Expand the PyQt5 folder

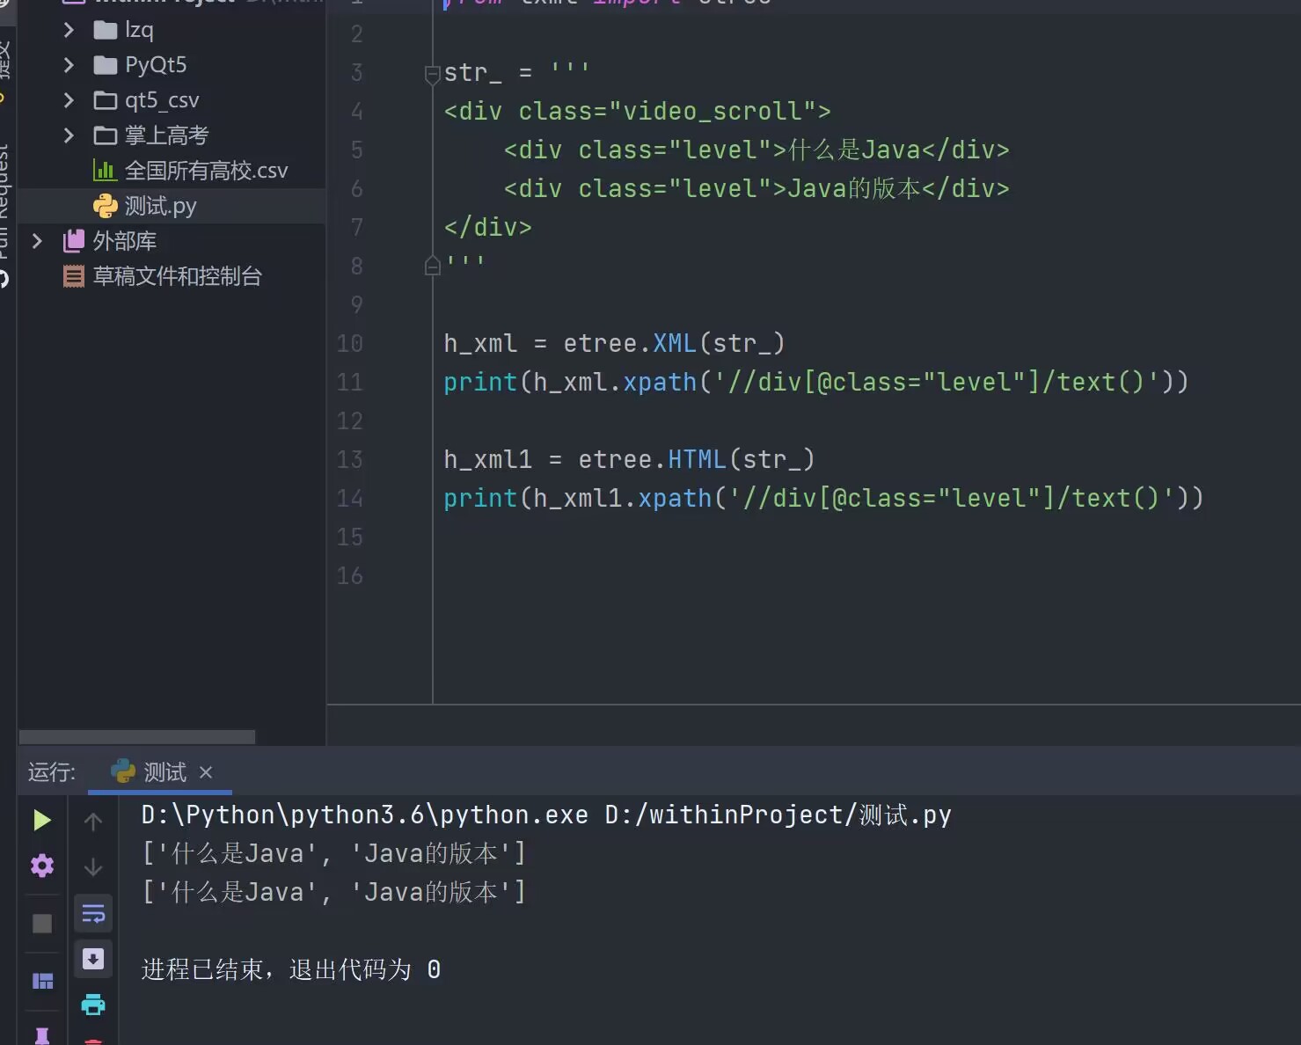click(69, 65)
